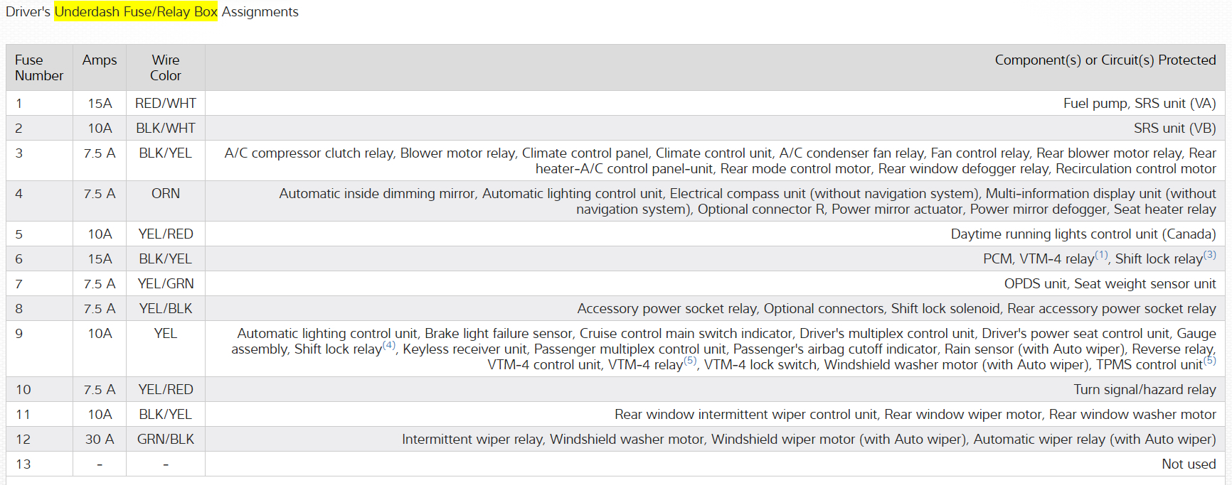The height and width of the screenshot is (485, 1232).
Task: Select the RED/WHT wire color cell
Action: [166, 103]
